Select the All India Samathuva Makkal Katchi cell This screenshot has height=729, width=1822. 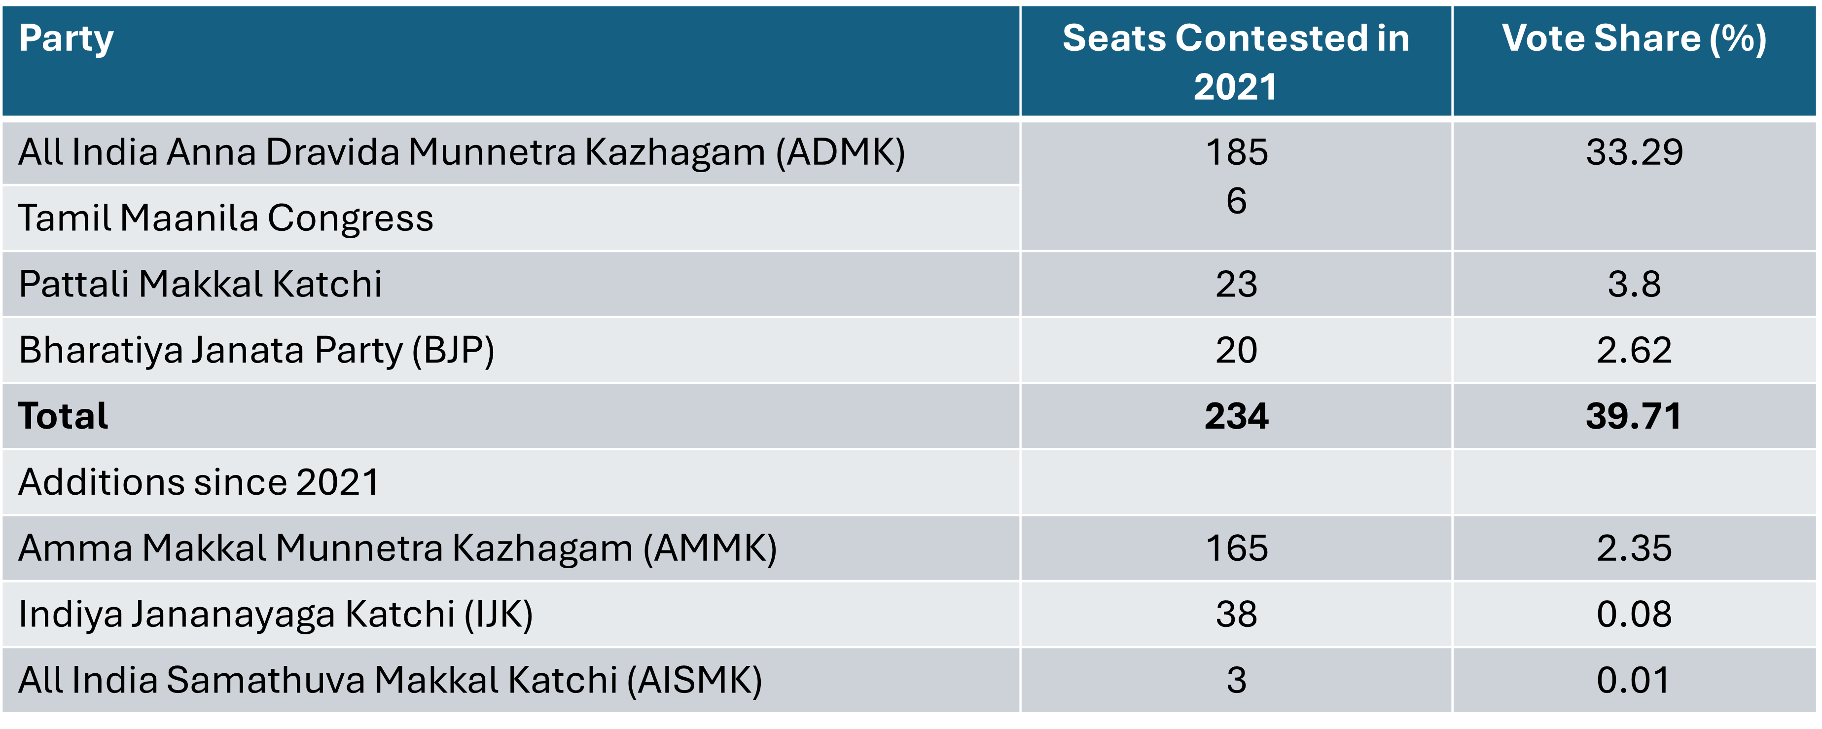tap(511, 680)
